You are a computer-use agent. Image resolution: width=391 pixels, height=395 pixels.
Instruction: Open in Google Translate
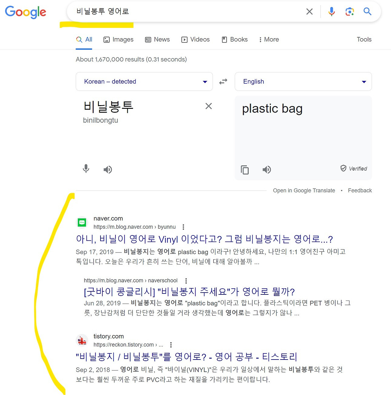[x=304, y=190]
